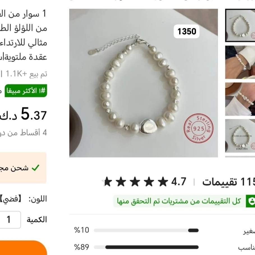Click the fifth rating star

click(107, 182)
